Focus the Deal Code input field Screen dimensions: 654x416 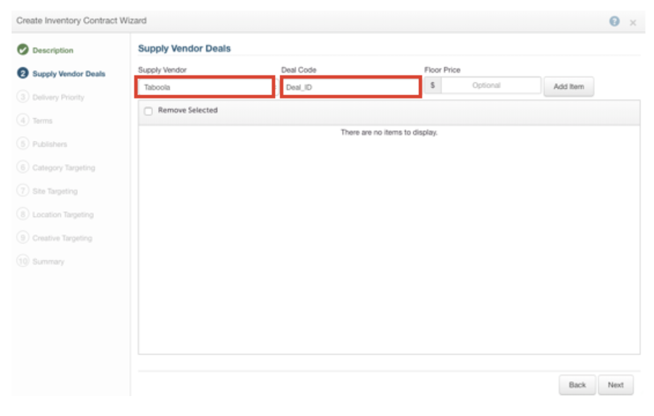point(351,87)
